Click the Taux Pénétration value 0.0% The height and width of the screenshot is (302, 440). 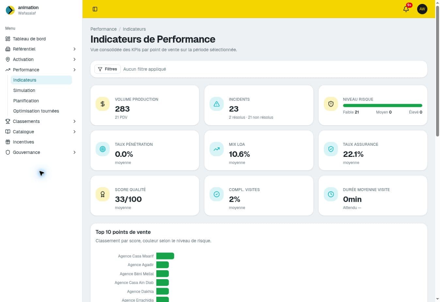tap(124, 154)
